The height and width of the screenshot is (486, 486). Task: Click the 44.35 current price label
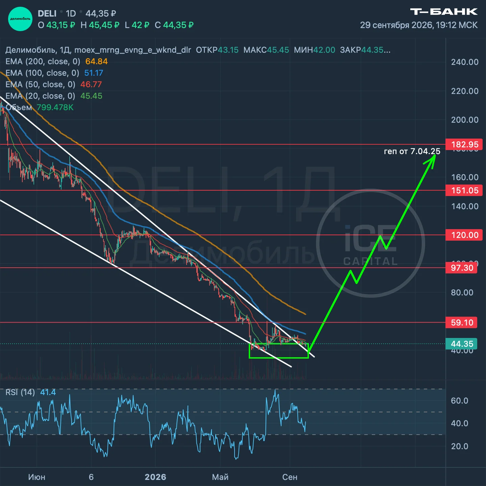(x=462, y=344)
